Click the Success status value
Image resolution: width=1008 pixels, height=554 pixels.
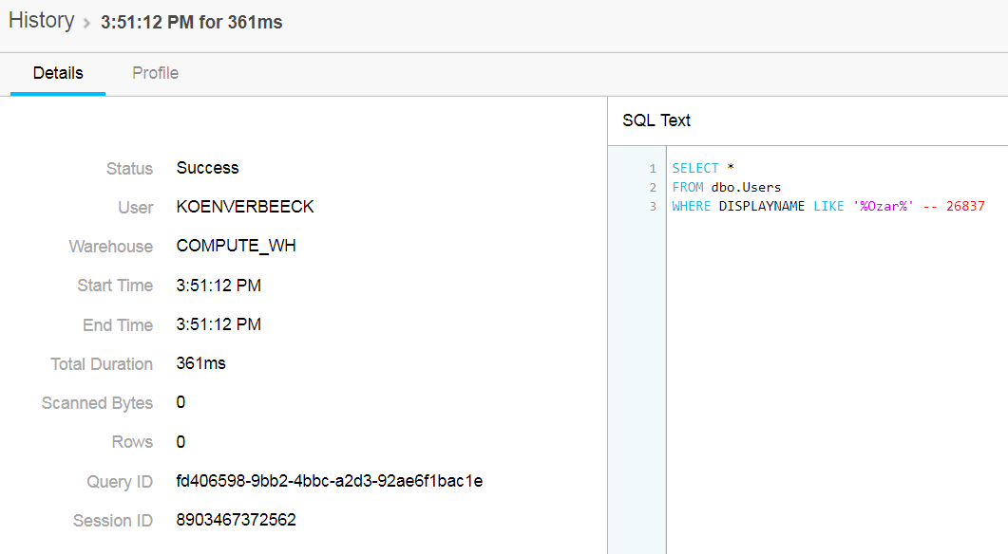point(207,168)
